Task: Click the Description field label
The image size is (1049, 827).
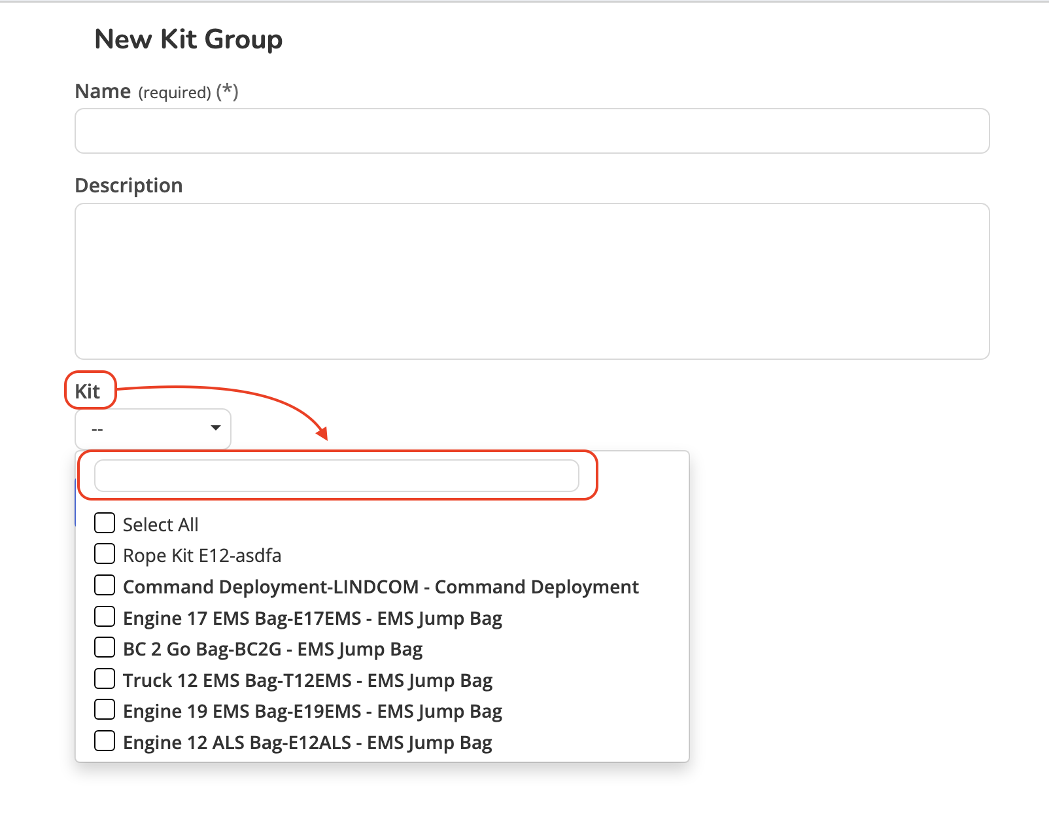Action: tap(129, 186)
